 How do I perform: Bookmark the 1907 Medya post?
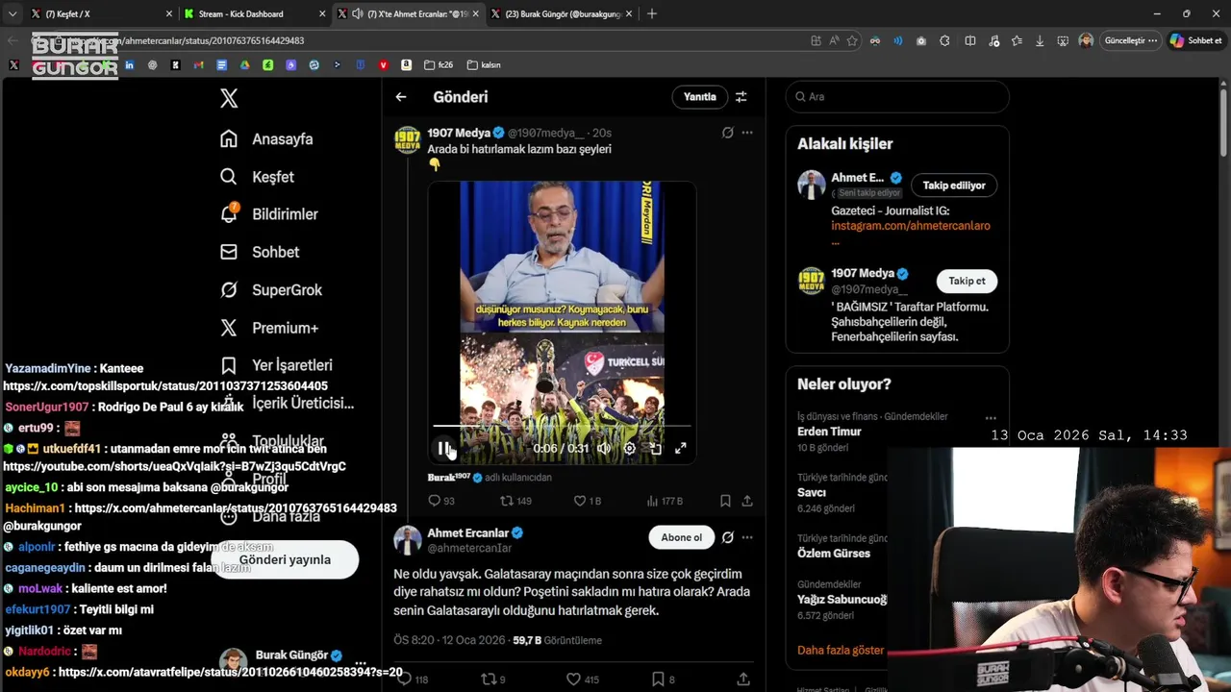725,501
